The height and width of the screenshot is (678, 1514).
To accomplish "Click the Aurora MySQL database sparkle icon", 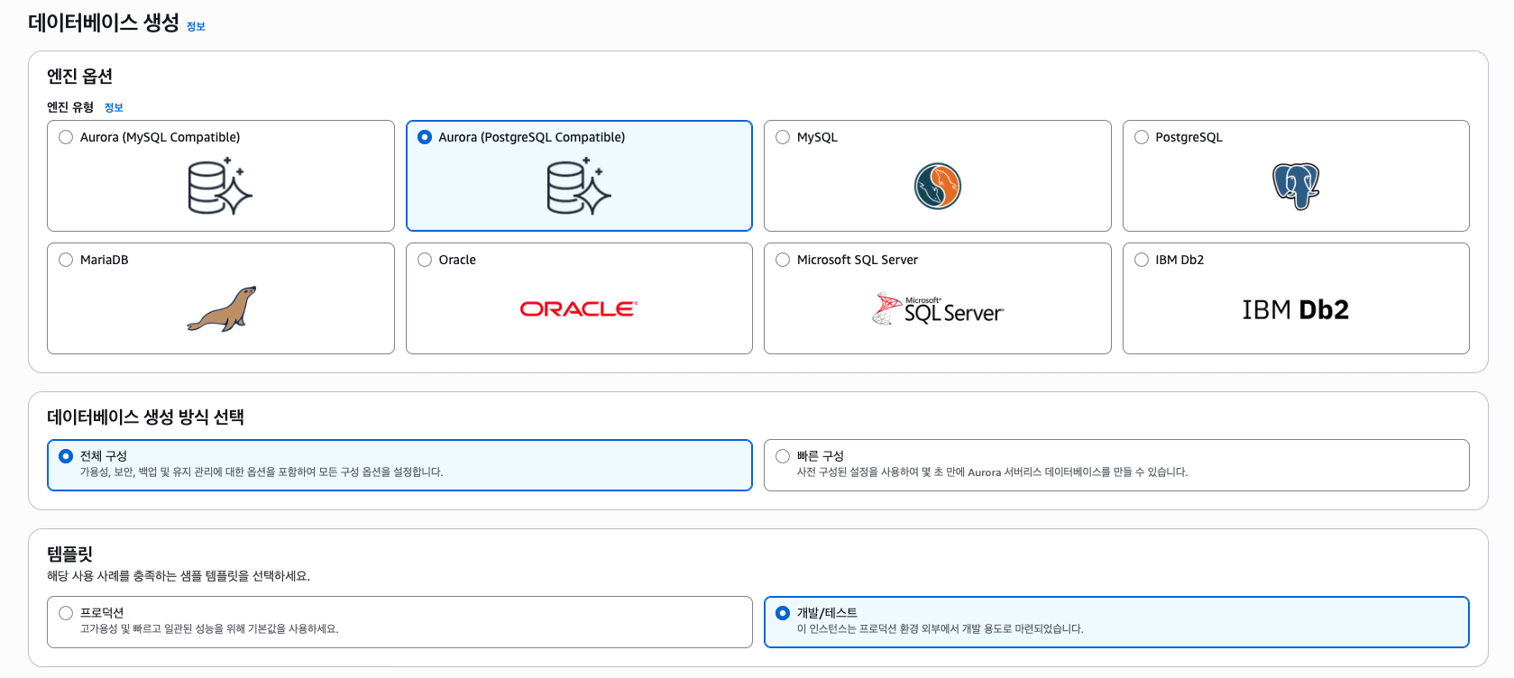I will [220, 187].
